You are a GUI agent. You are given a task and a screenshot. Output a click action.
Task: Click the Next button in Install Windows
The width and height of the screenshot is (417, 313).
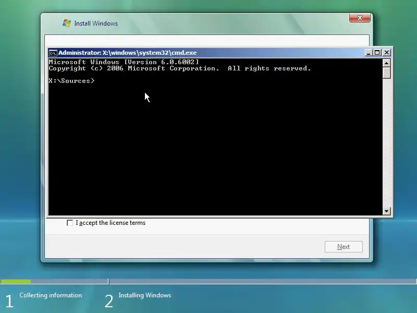344,247
